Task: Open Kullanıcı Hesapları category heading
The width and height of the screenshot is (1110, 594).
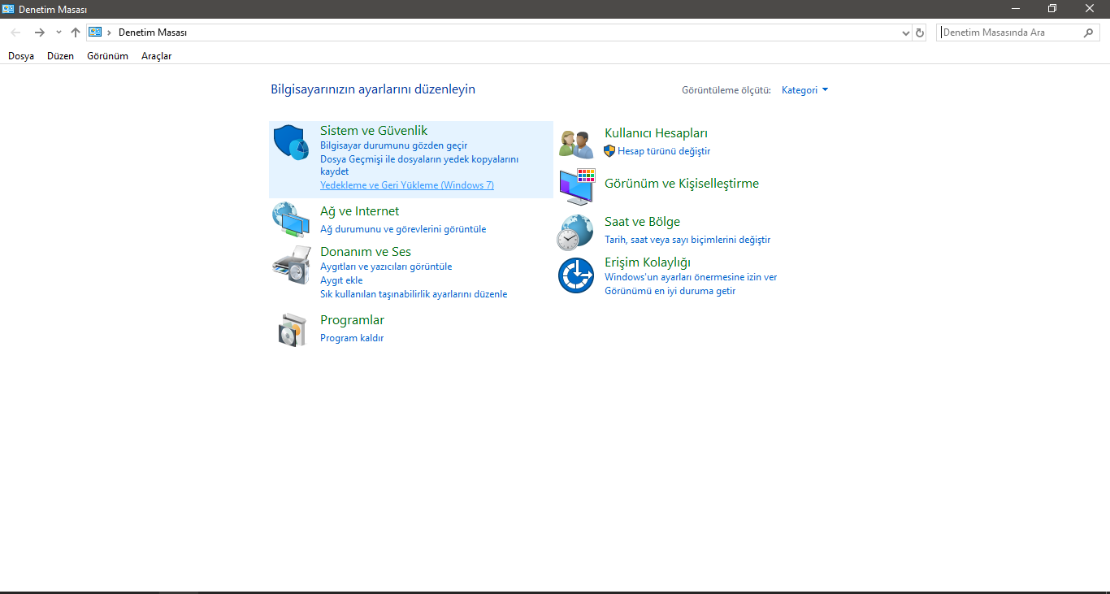Action: point(656,133)
